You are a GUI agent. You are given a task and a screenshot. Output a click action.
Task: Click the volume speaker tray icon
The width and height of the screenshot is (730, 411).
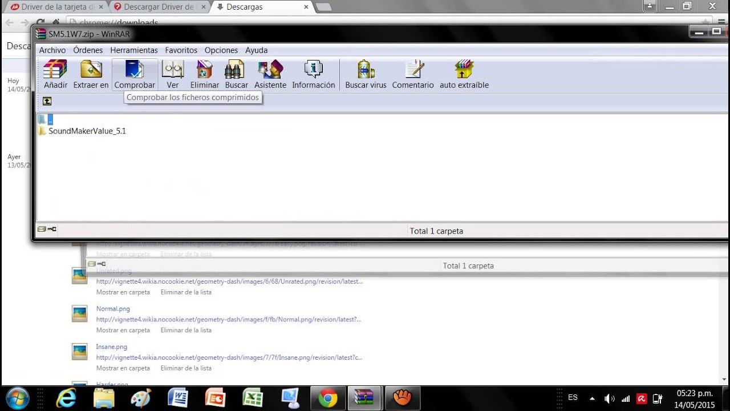point(609,398)
